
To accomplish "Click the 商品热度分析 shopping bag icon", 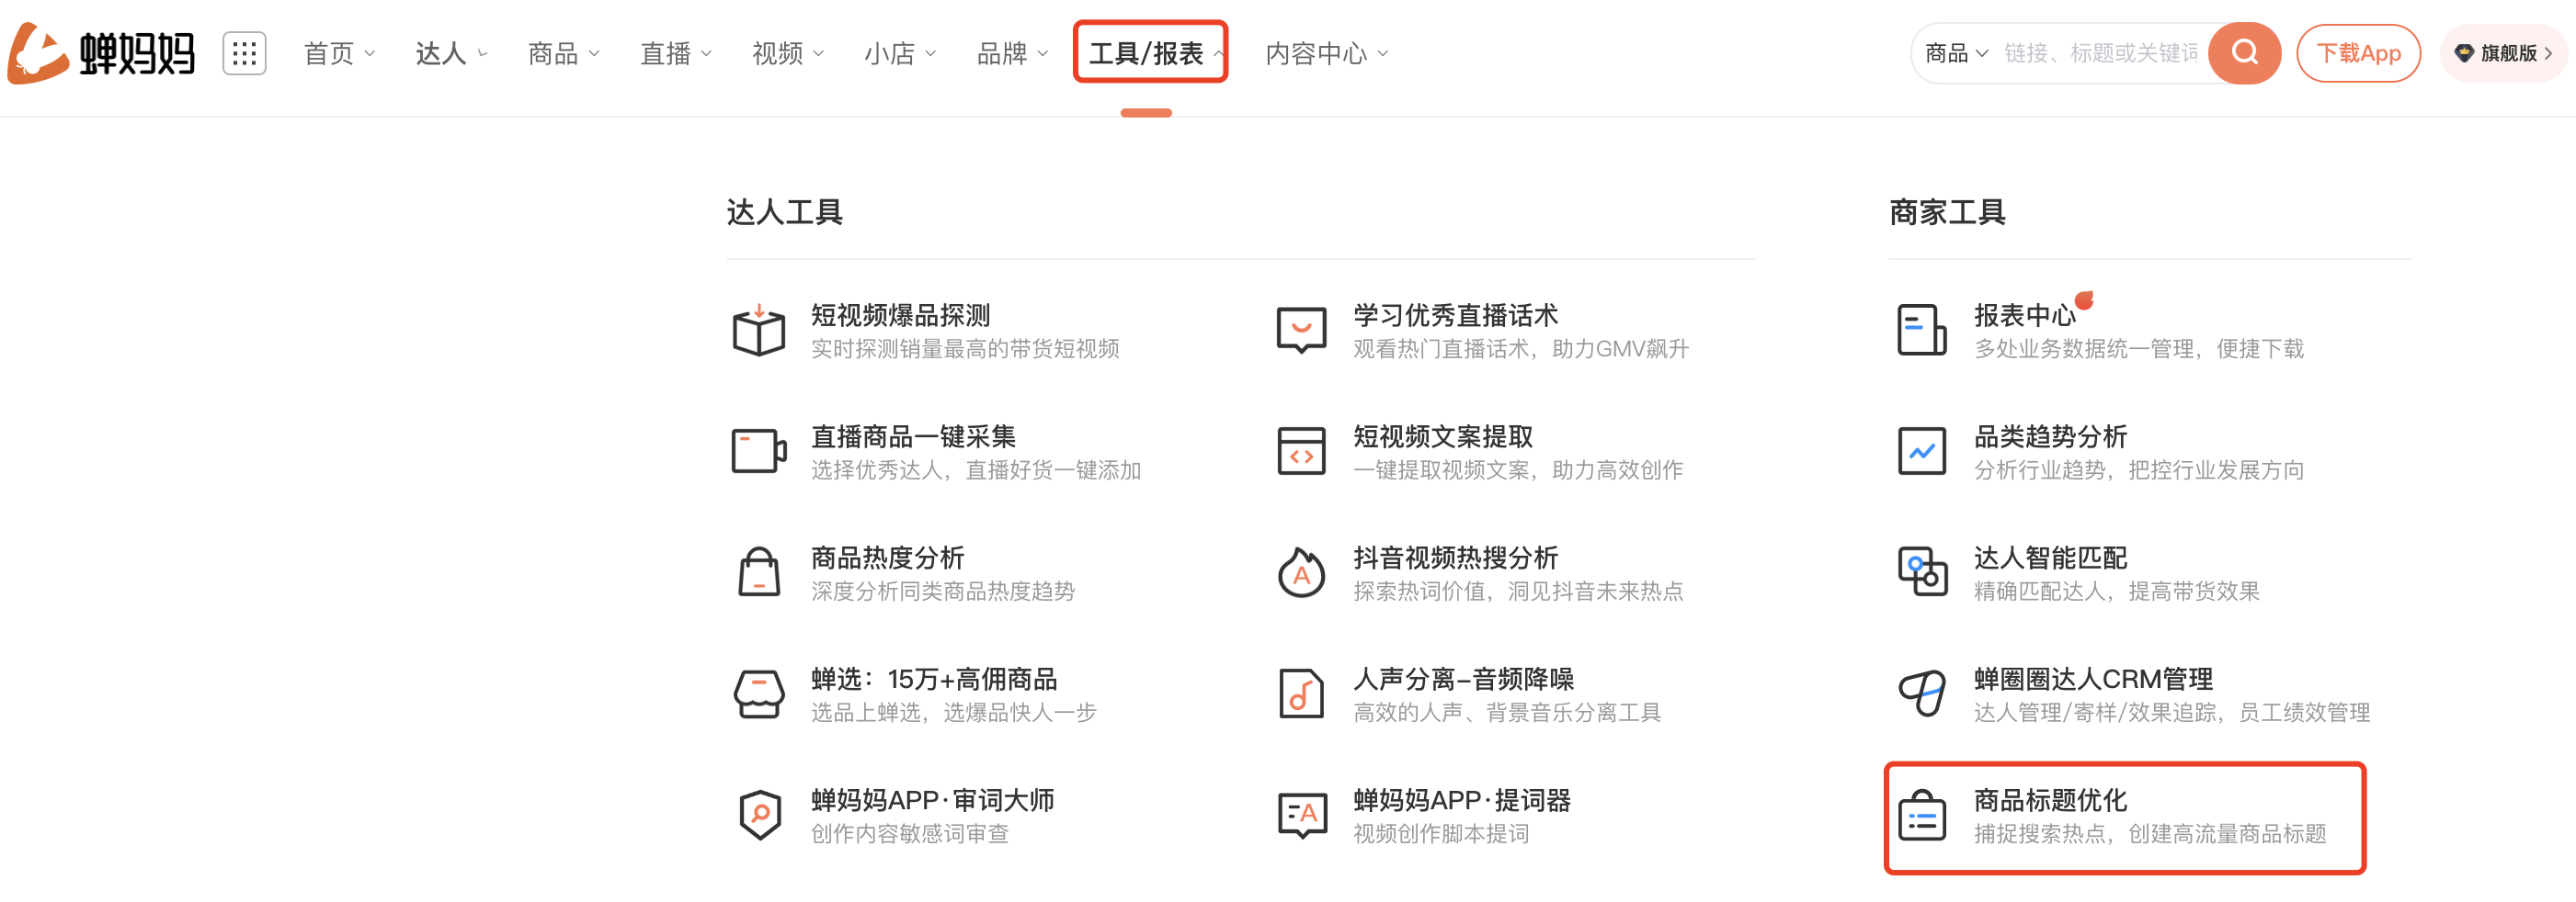I will tap(759, 572).
